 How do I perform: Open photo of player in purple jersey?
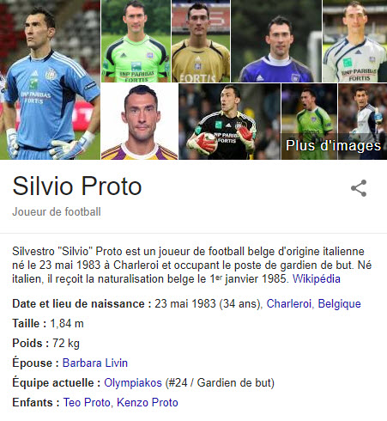coord(276,41)
